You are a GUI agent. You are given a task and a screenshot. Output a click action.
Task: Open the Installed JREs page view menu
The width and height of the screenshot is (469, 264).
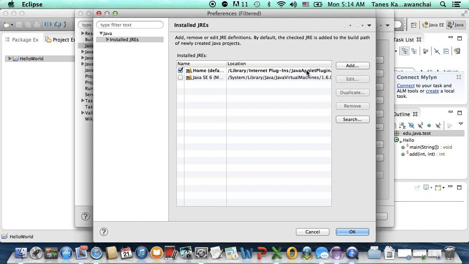click(369, 25)
